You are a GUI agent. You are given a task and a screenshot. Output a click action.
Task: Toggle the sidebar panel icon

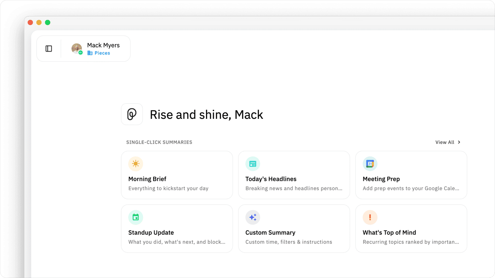point(49,49)
